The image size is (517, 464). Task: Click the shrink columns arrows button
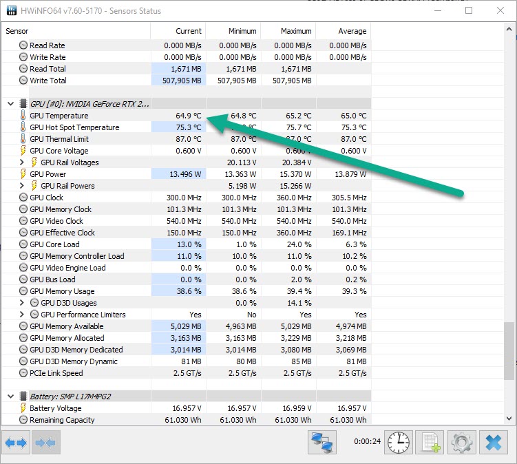click(x=45, y=443)
